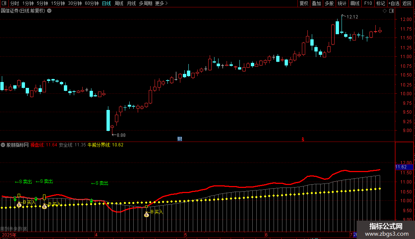This screenshot has width=415, height=239.
Task: Click the second B买入 money bag icon
Action: [x=44, y=206]
